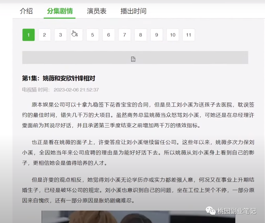The image size is (265, 223).
Task: Go to episode 3
Action: pos(60,35)
